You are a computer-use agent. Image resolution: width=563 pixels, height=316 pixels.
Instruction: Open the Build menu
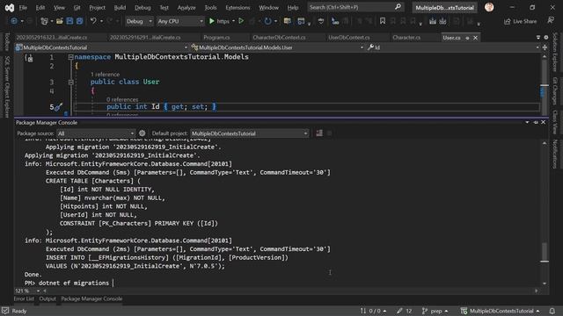coord(120,8)
